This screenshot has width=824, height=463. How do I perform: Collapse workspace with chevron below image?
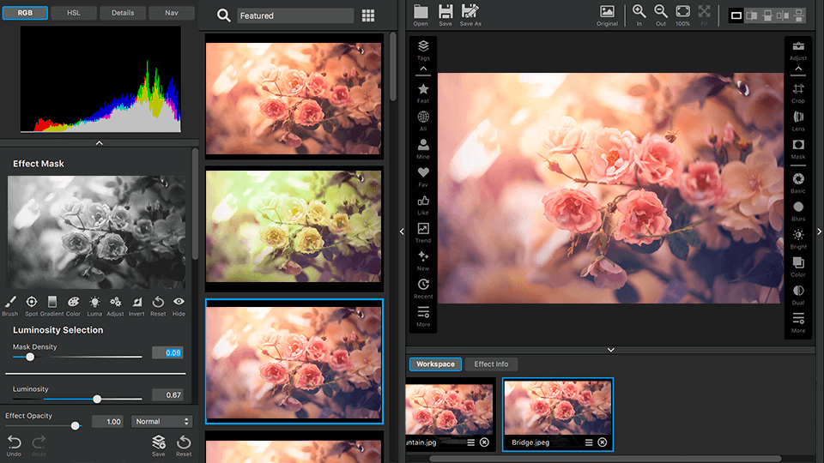pyautogui.click(x=610, y=350)
